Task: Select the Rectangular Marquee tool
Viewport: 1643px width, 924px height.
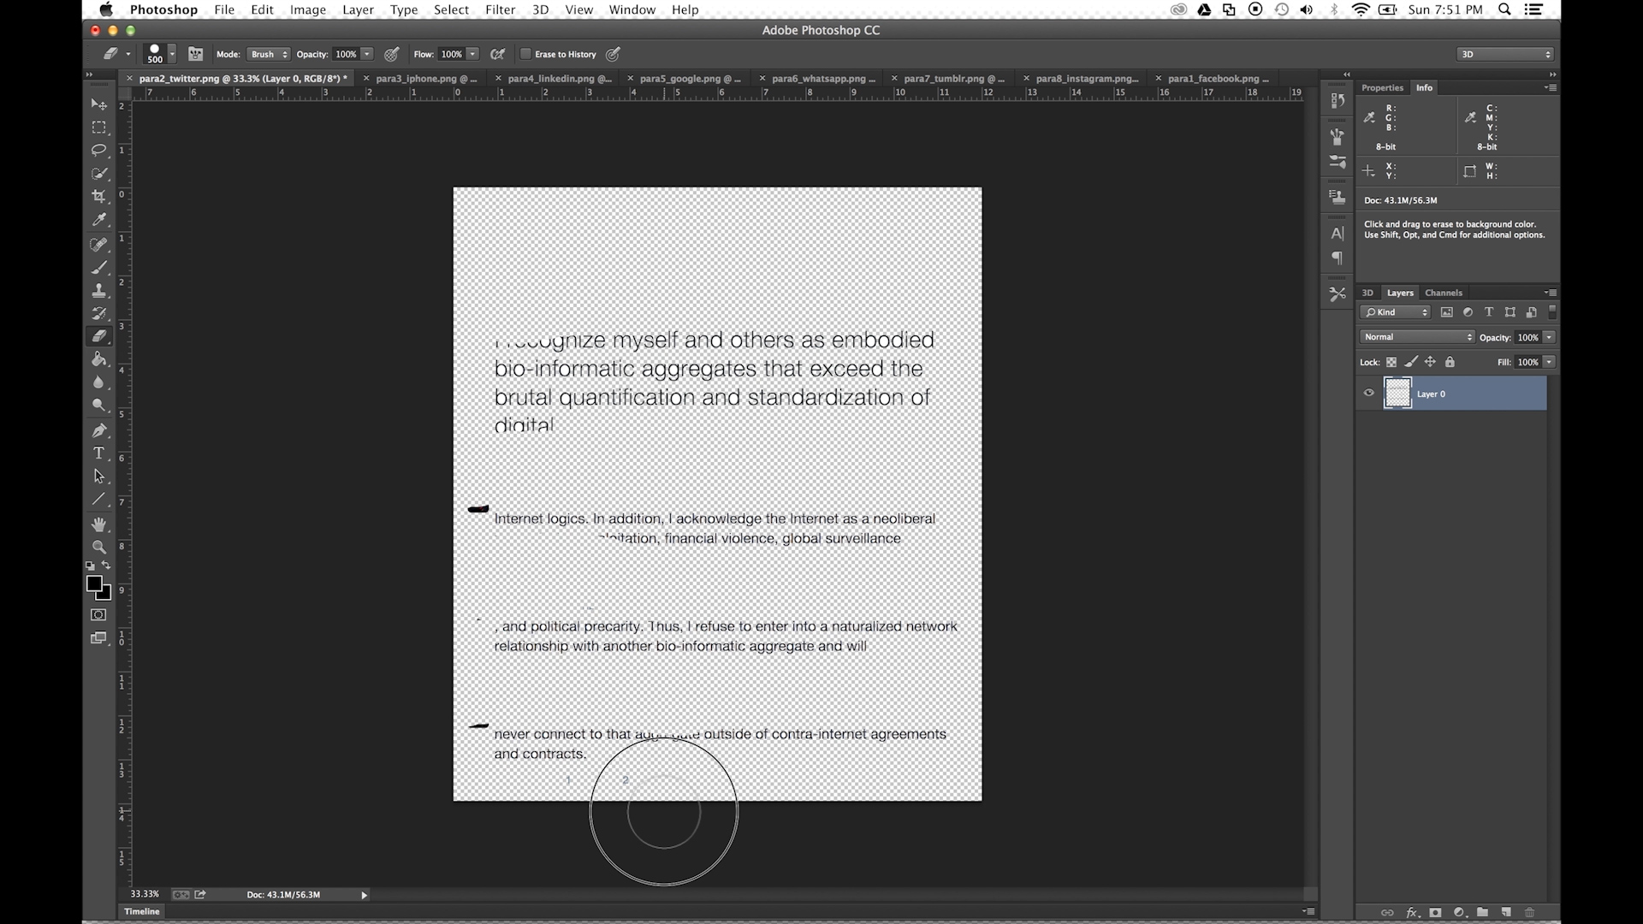Action: tap(100, 127)
